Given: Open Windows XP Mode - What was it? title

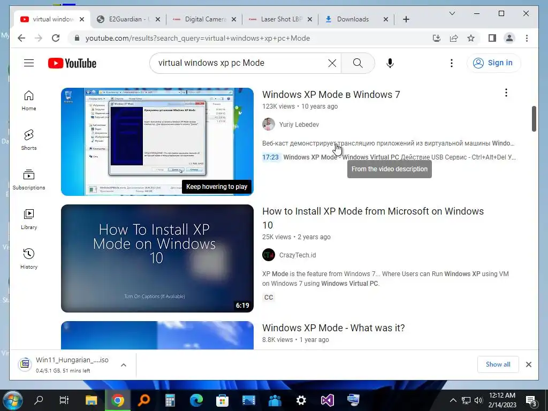Looking at the screenshot, I should [x=333, y=328].
